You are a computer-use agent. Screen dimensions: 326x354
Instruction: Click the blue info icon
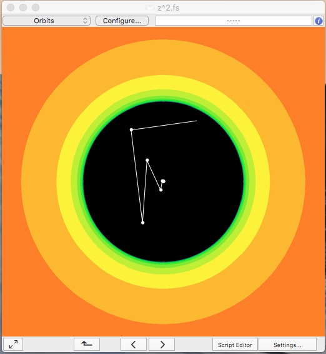click(x=319, y=21)
